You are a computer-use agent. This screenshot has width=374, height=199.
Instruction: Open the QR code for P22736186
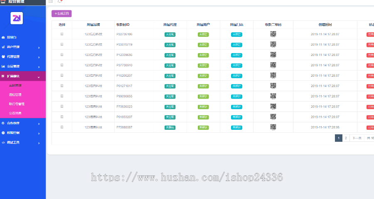click(x=273, y=34)
